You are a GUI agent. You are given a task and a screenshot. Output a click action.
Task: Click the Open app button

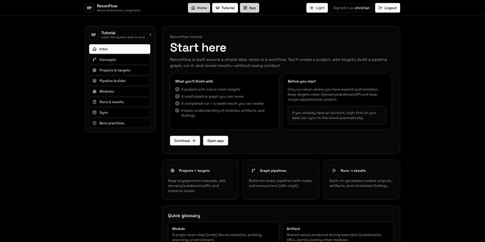click(215, 141)
